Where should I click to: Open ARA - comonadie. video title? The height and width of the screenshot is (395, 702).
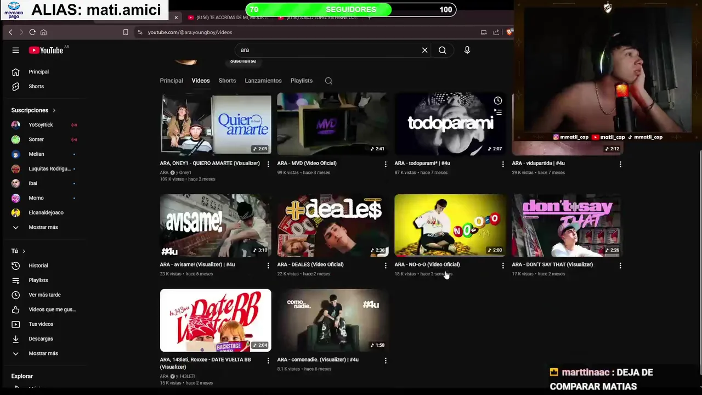[318, 360]
